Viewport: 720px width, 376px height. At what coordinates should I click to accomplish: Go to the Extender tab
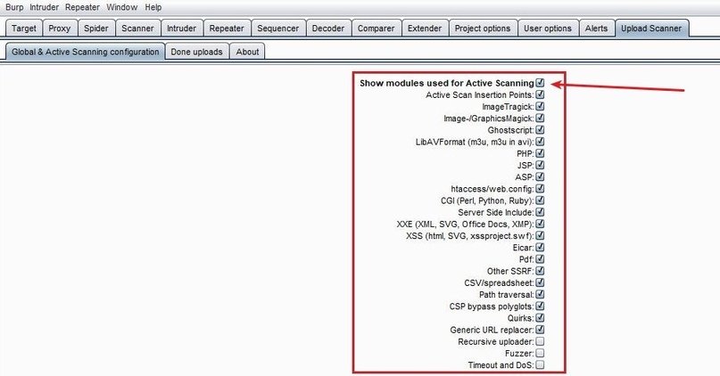(424, 29)
